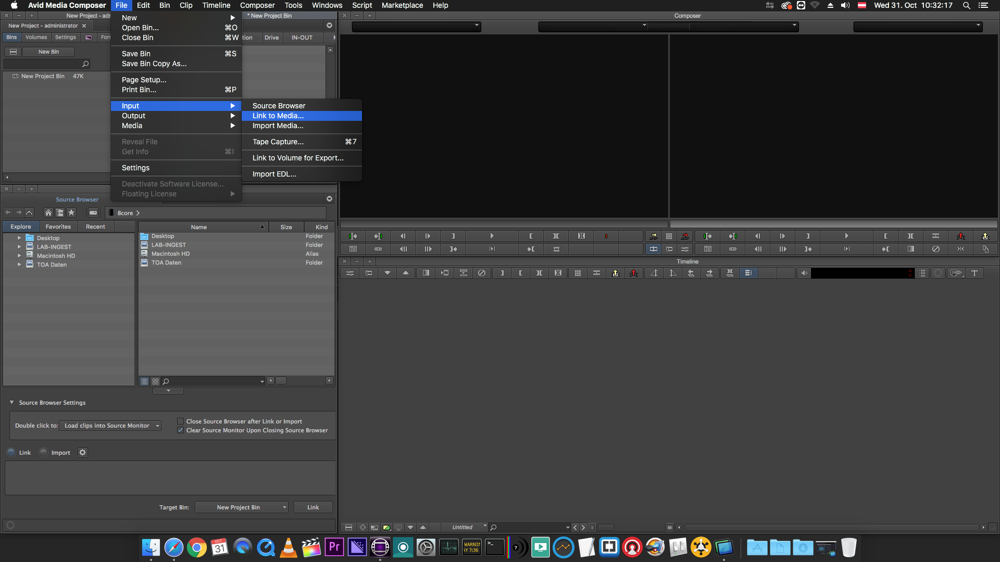Click the 8core path breadcrumb

click(125, 213)
